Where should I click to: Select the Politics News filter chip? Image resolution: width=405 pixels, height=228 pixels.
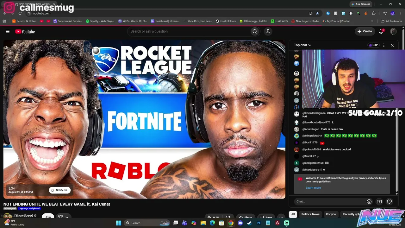(310, 214)
